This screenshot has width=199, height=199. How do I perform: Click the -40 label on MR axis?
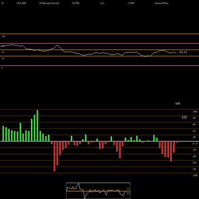[194, 156]
